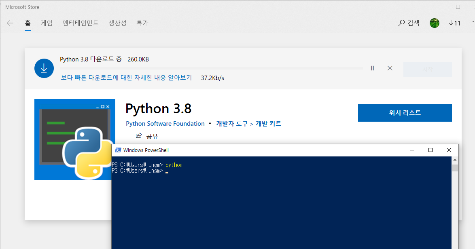Close the Windows PowerShell window
This screenshot has height=249, width=475.
point(449,150)
